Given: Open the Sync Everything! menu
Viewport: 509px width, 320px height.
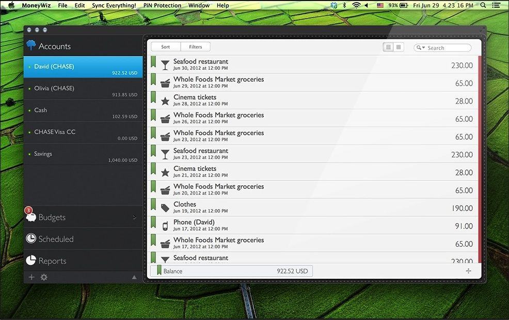Looking at the screenshot, I should coord(114,5).
